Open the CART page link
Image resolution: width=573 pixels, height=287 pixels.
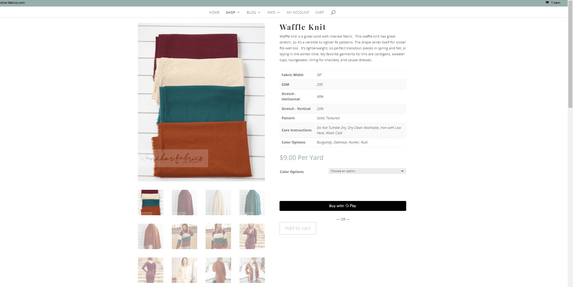(320, 12)
